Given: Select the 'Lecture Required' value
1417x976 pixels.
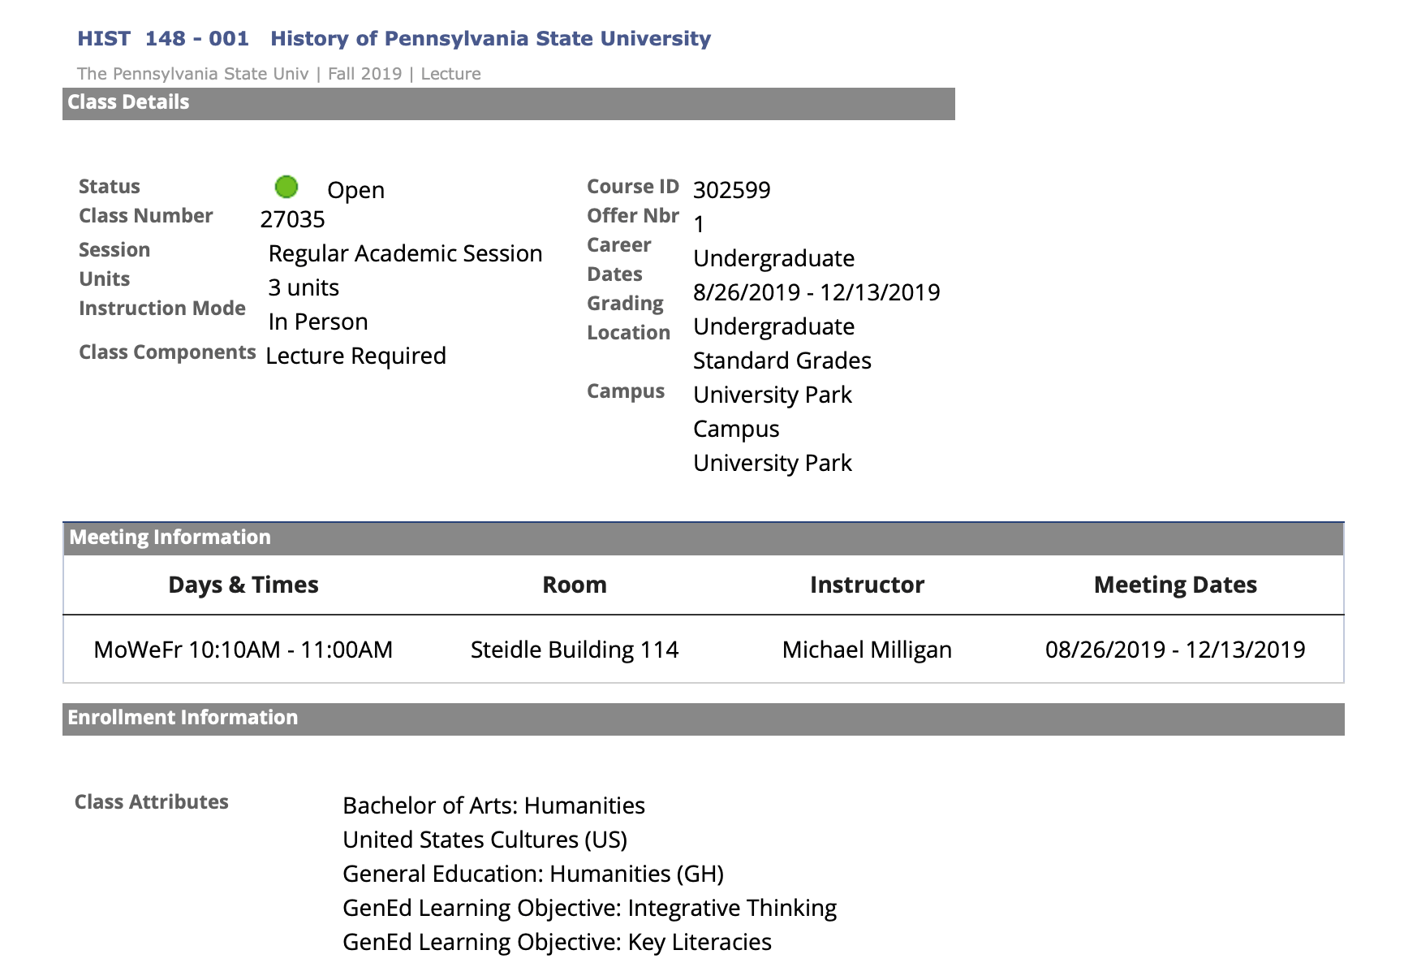Looking at the screenshot, I should click(x=355, y=356).
